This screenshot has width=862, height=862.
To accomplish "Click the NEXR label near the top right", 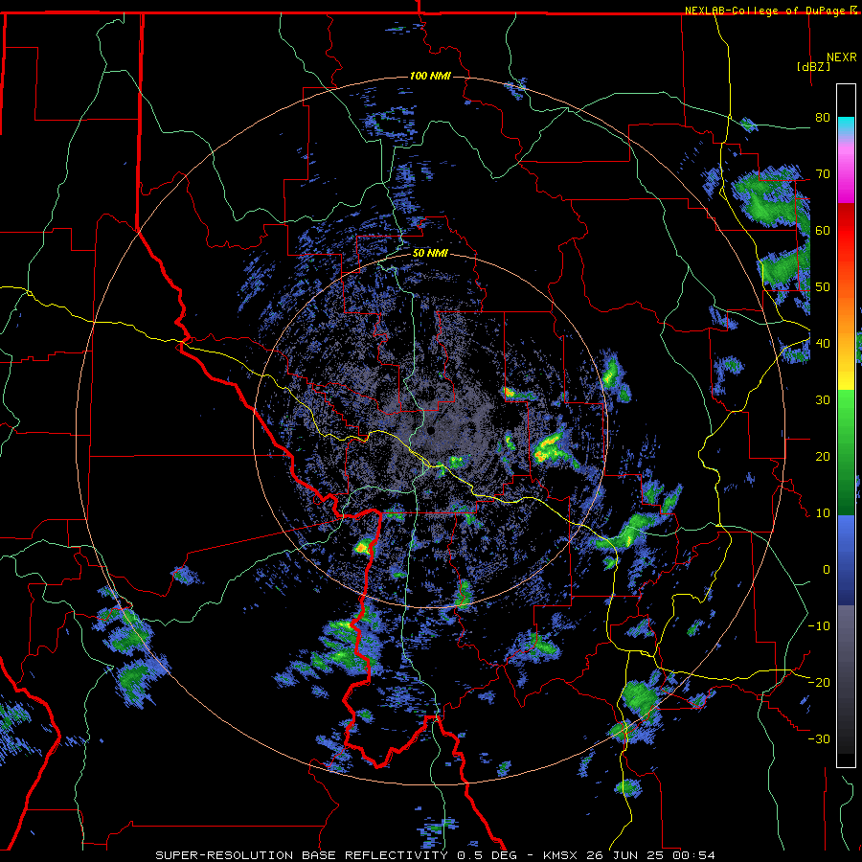I will pos(842,57).
